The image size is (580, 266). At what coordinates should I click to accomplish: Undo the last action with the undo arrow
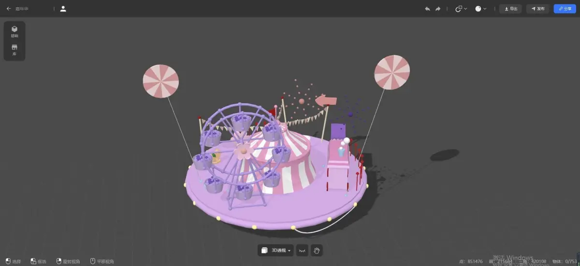[427, 9]
